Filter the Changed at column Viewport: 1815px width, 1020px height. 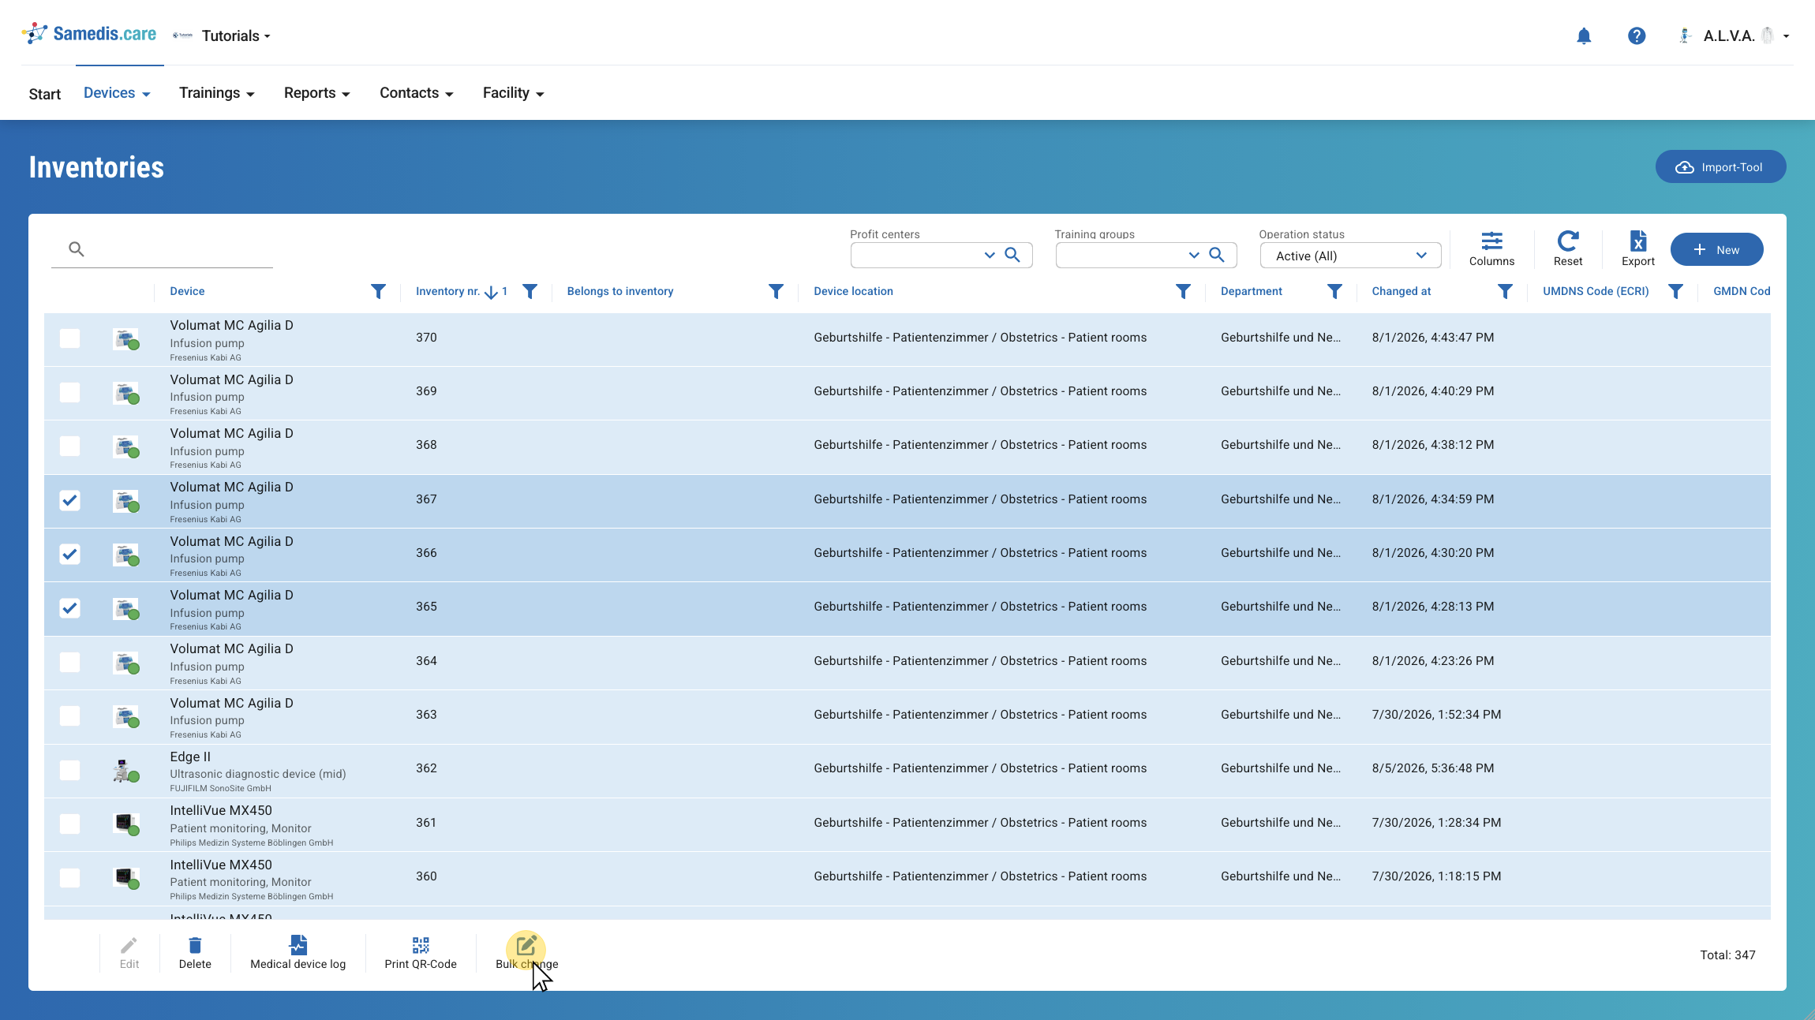[1506, 292]
